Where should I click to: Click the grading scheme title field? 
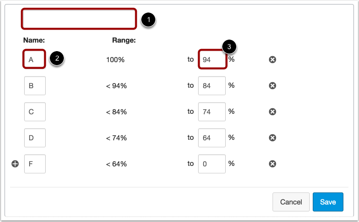[79, 19]
